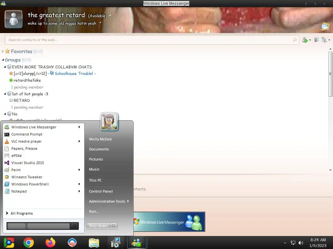Click the Favorites star icon

[x=7, y=51]
